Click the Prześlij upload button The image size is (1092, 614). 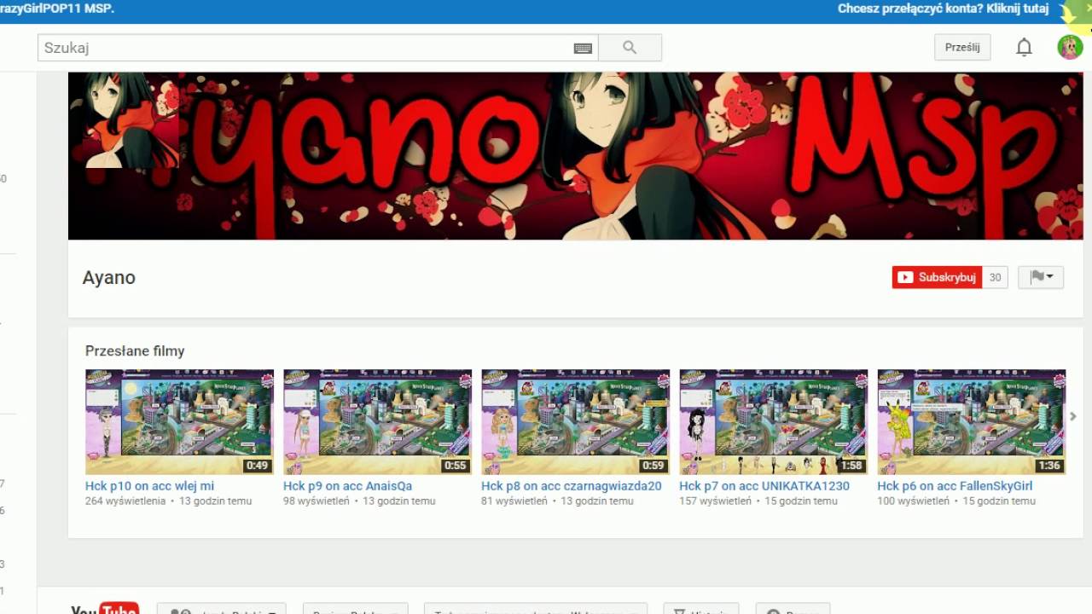point(962,48)
